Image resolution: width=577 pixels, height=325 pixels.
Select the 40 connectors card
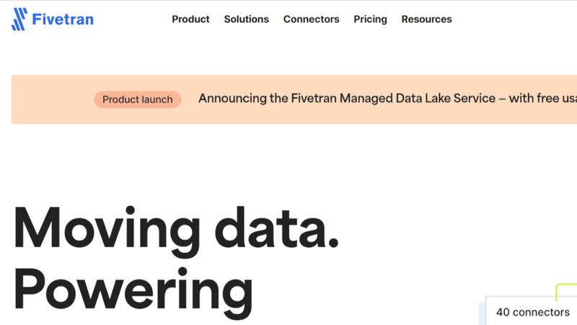(x=532, y=311)
